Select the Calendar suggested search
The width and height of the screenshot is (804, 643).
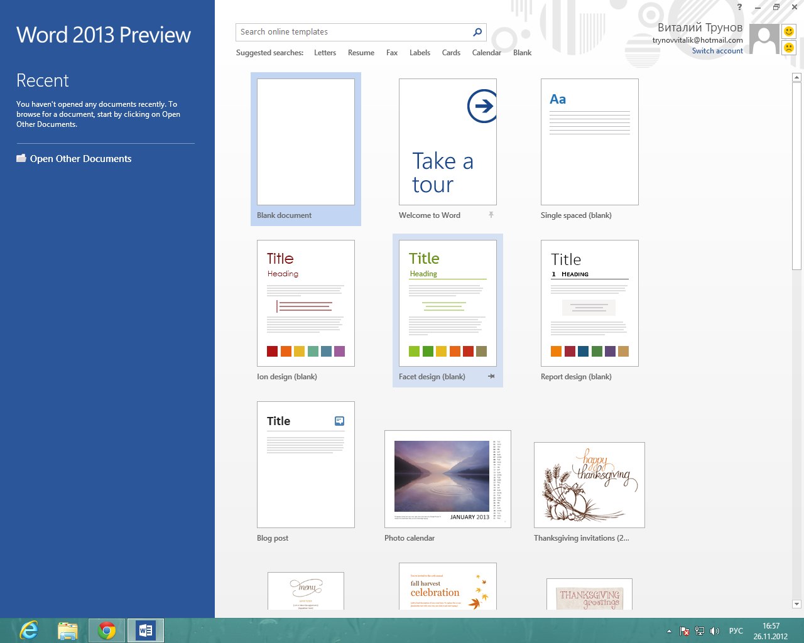click(487, 53)
